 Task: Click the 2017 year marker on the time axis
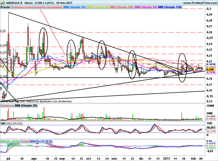[x=166, y=159]
